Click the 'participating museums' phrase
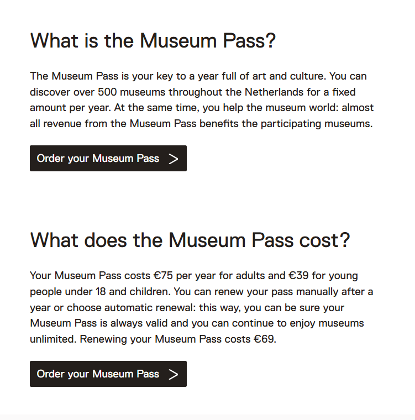The width and height of the screenshot is (415, 420). coord(317,124)
